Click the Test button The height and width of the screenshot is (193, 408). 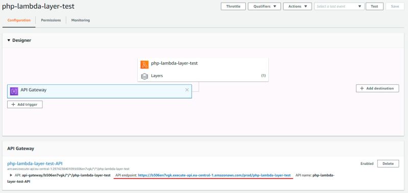[374, 6]
